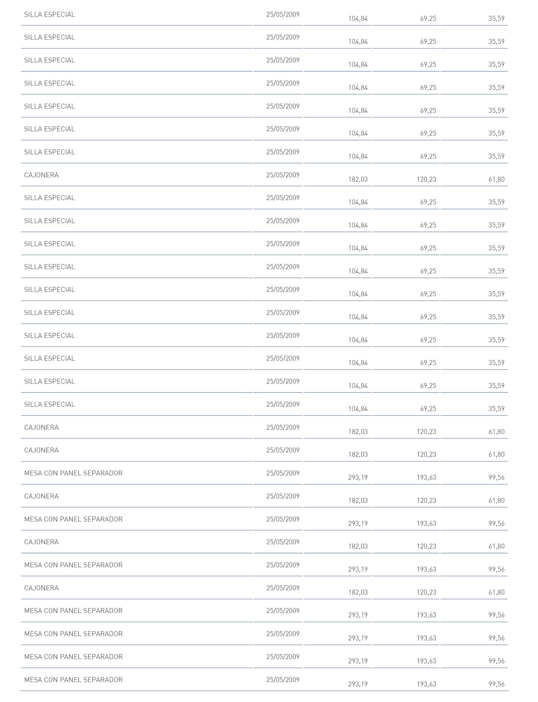Image resolution: width=538 pixels, height=702 pixels.
Task: Select 193,63 in the first MESA row
Action: [x=426, y=477]
